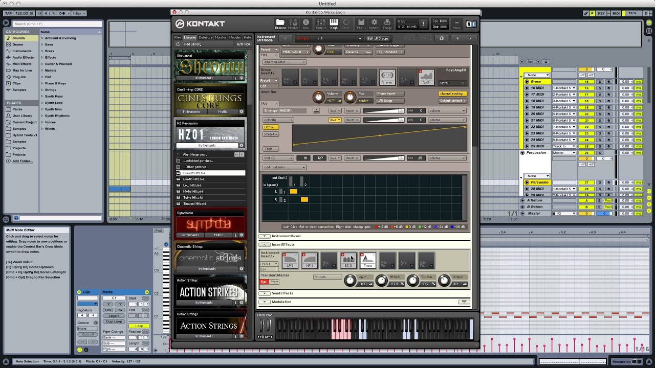Click the Edit all Groups button
This screenshot has width=655, height=368.
378,38
